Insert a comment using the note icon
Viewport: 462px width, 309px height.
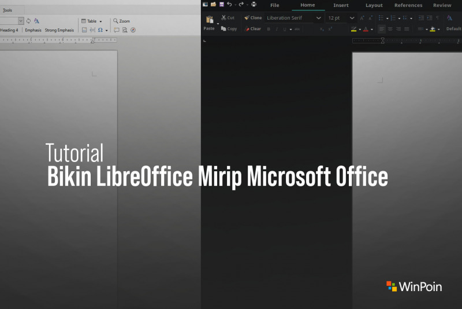tap(117, 30)
